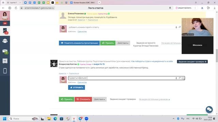218x122 pixels.
Task: Open the Windows Start menu
Action: [4, 119]
